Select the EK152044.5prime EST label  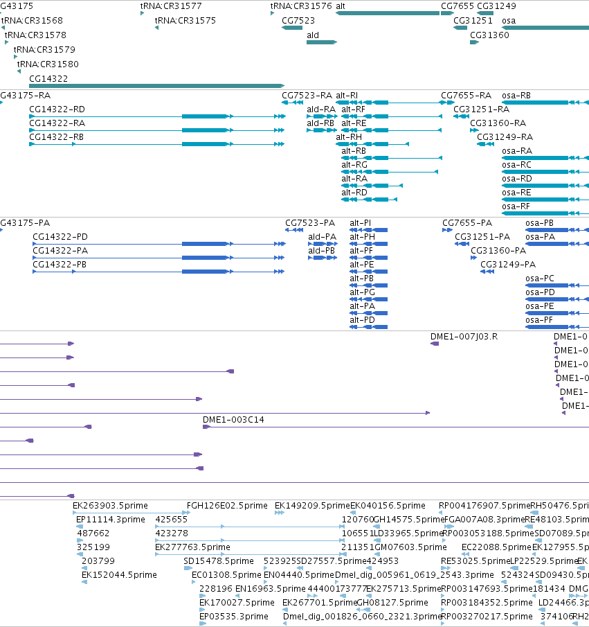click(119, 574)
